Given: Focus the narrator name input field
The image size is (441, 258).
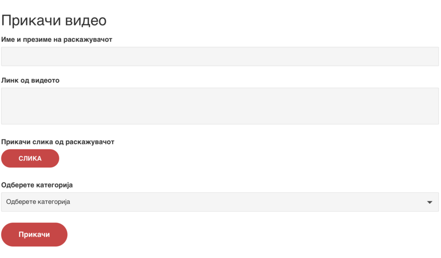Looking at the screenshot, I should [220, 56].
